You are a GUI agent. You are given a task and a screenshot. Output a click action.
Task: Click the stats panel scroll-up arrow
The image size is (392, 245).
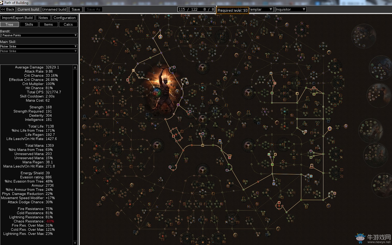(75, 67)
